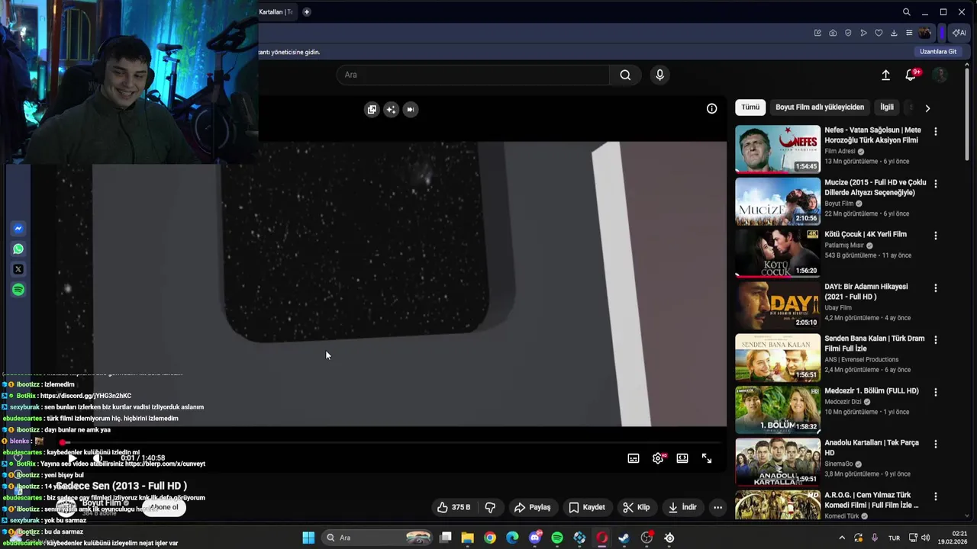Open Spotify in Opera sidebar
The width and height of the screenshot is (977, 549).
[x=18, y=290]
